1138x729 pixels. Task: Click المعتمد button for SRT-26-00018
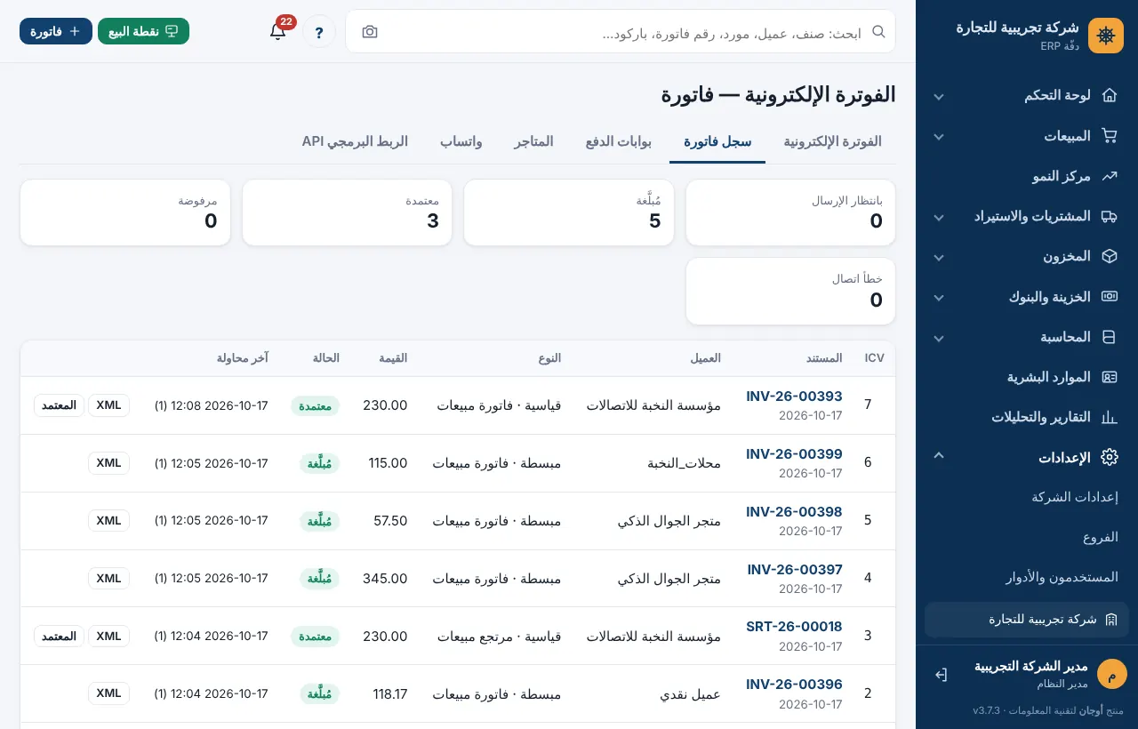coord(59,636)
